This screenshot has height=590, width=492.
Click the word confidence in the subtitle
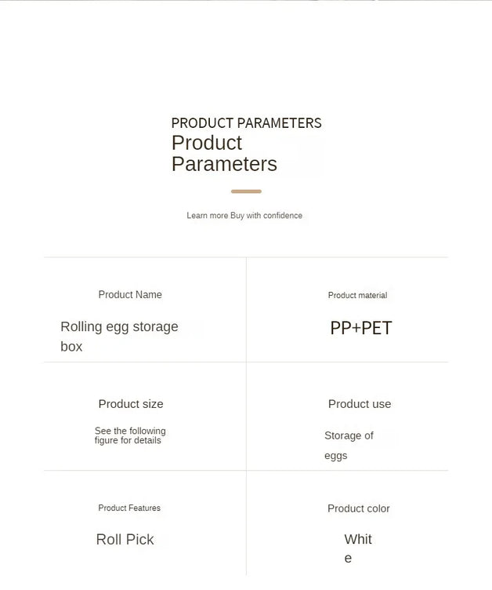[x=283, y=216]
